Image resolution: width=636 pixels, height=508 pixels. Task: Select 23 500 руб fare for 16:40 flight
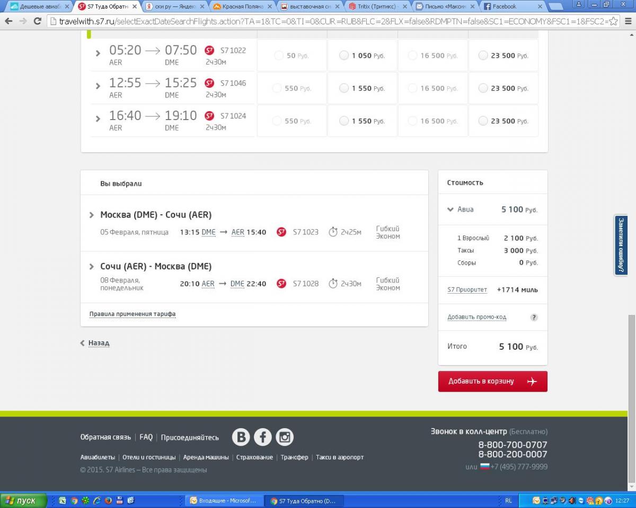click(x=483, y=121)
